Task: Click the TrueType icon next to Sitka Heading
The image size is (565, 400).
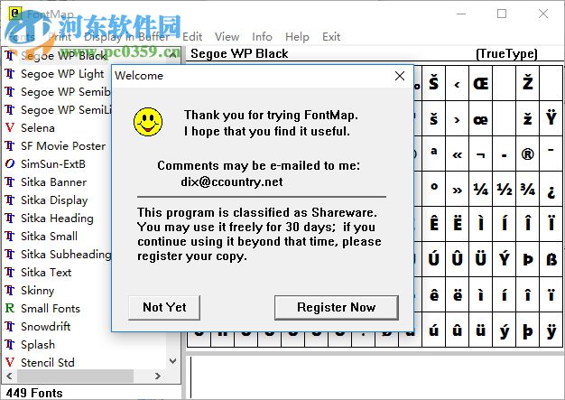Action: [x=10, y=218]
